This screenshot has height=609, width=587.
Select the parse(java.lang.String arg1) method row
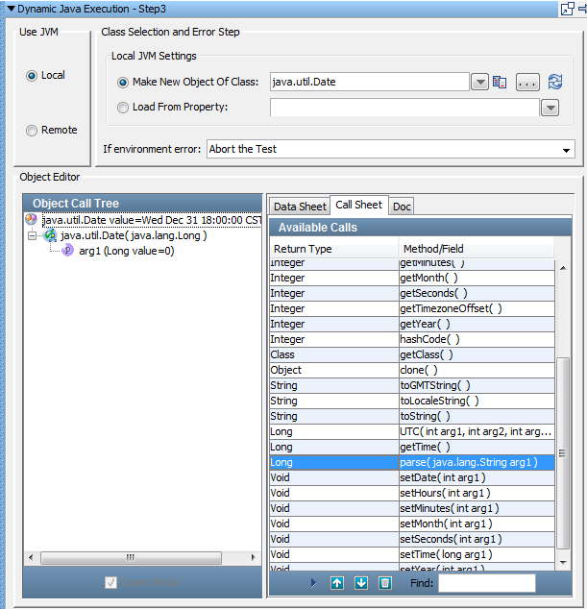pos(468,462)
